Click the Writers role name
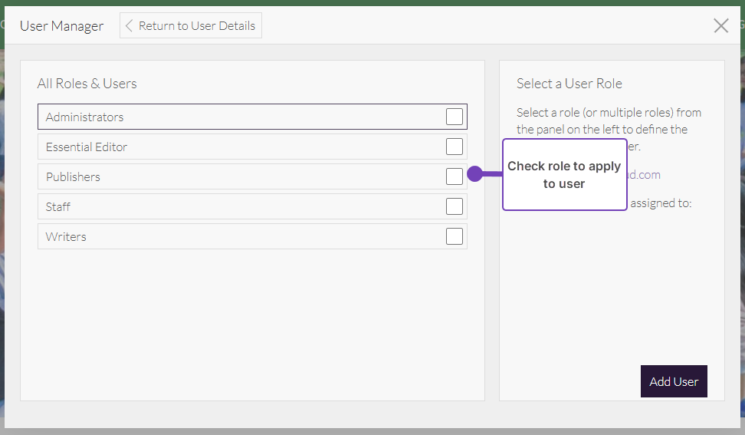This screenshot has height=435, width=745. [x=66, y=237]
